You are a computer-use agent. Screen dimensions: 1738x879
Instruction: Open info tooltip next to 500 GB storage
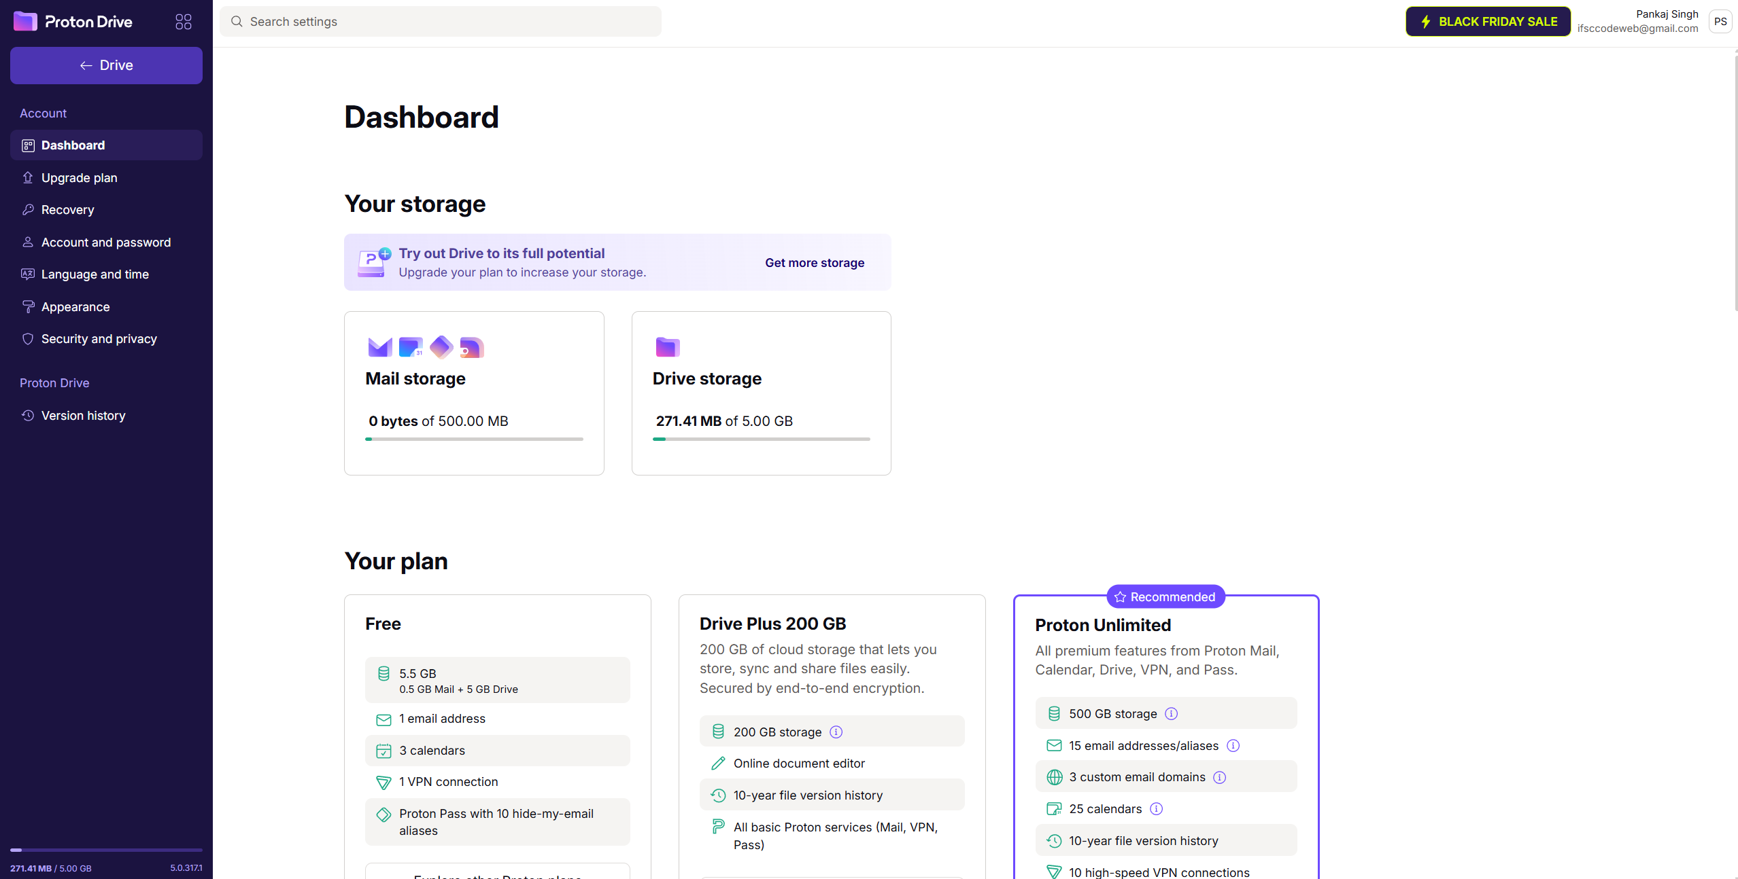point(1171,714)
